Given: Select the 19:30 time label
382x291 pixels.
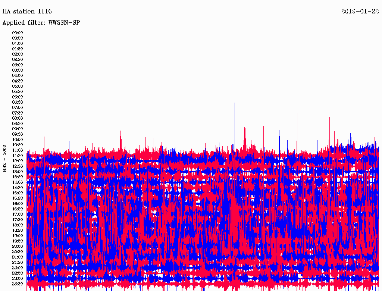Looking at the screenshot, I should pos(18,241).
